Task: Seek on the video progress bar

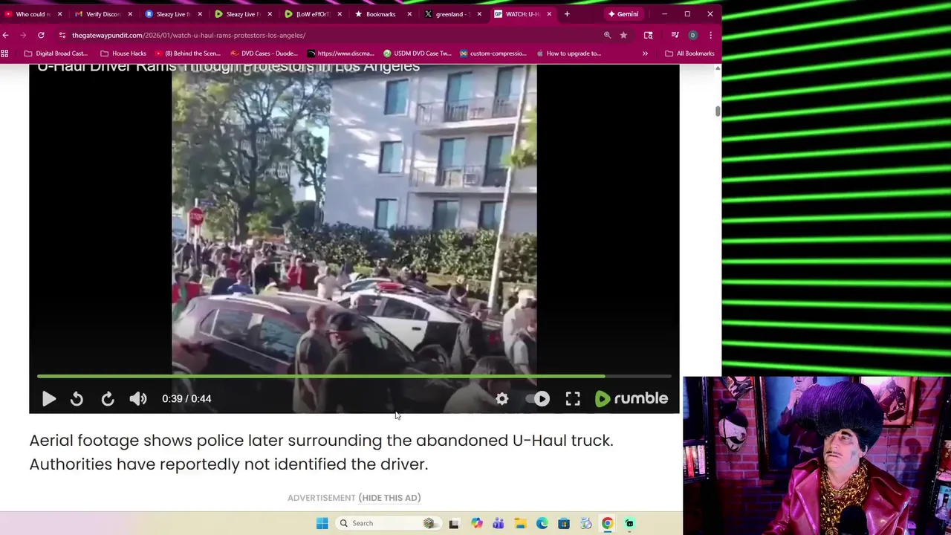Action: click(354, 377)
